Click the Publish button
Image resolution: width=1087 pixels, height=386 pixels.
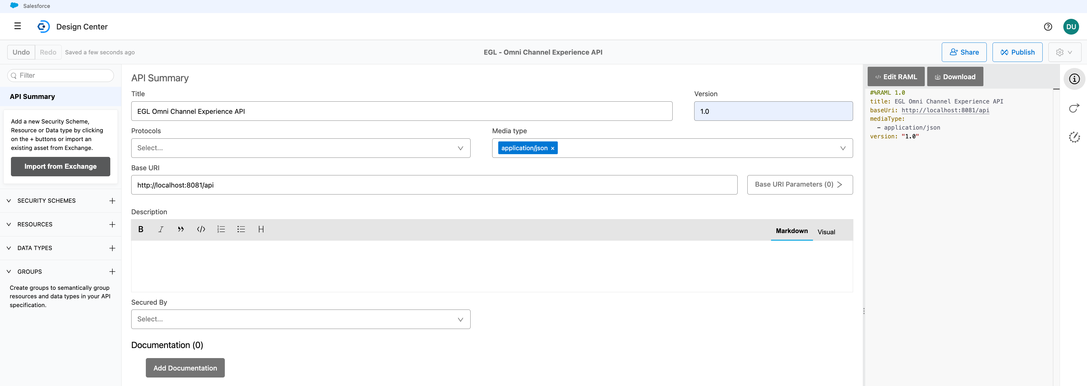coord(1017,52)
